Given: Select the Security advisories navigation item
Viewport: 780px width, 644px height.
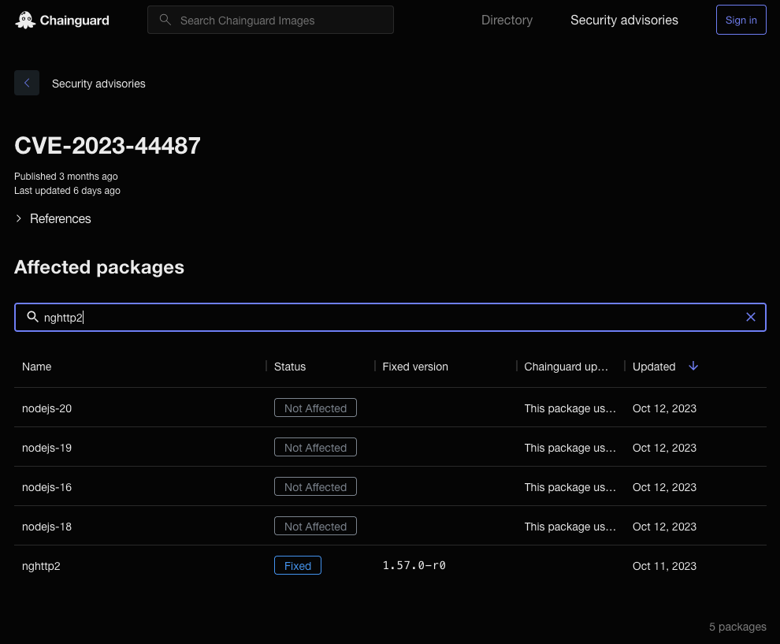Looking at the screenshot, I should [x=624, y=20].
